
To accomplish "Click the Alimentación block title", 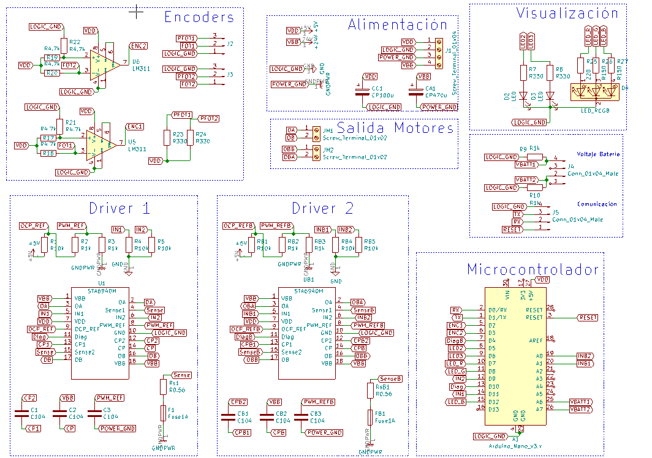I will pos(398,24).
